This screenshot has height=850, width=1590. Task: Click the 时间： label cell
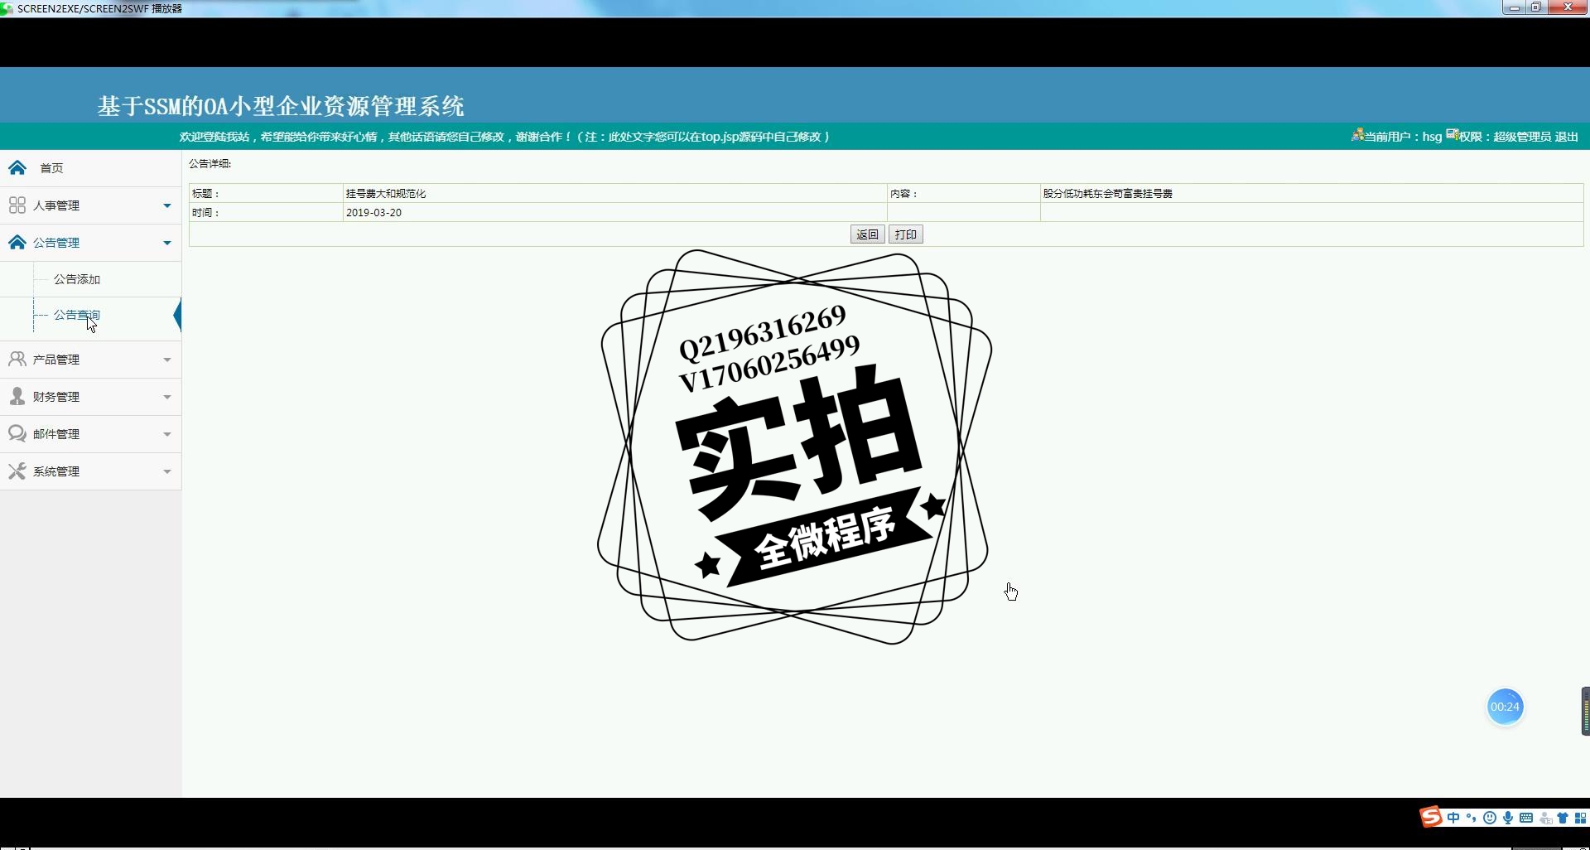click(x=266, y=212)
